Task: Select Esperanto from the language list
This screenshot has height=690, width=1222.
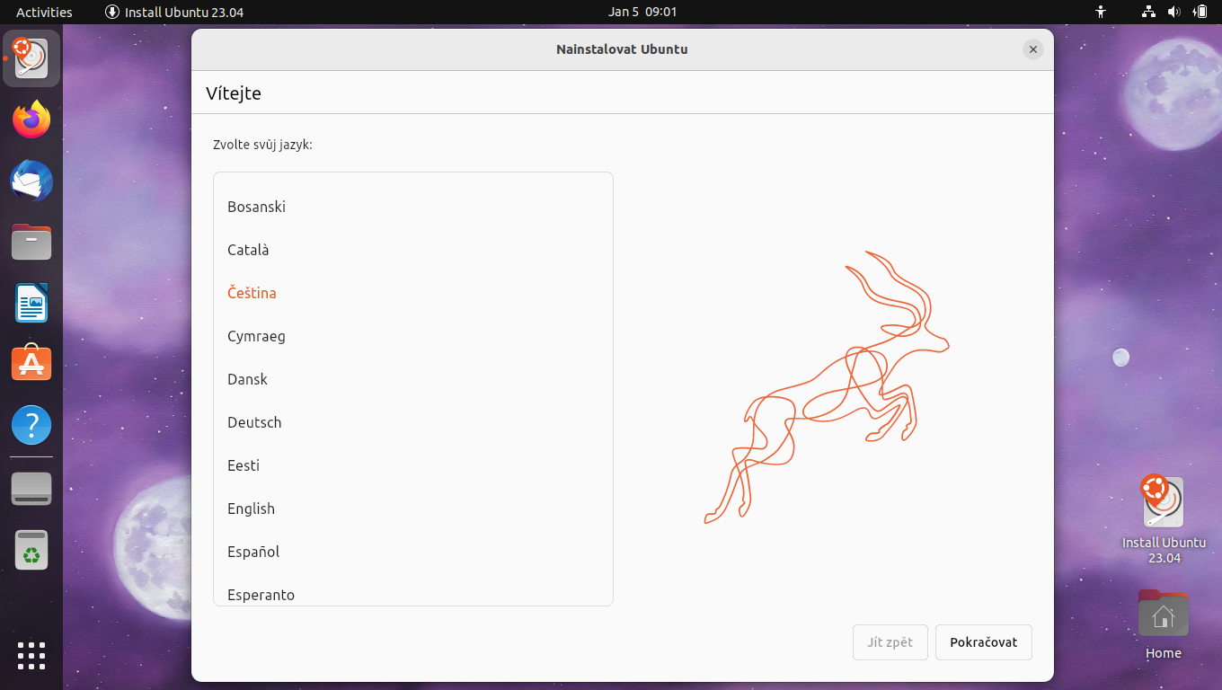Action: pos(413,590)
